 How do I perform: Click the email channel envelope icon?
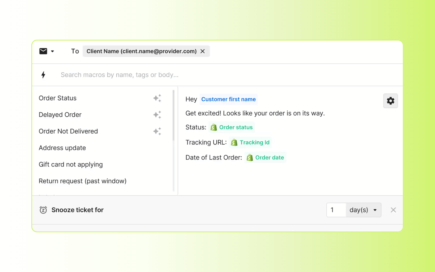click(43, 51)
